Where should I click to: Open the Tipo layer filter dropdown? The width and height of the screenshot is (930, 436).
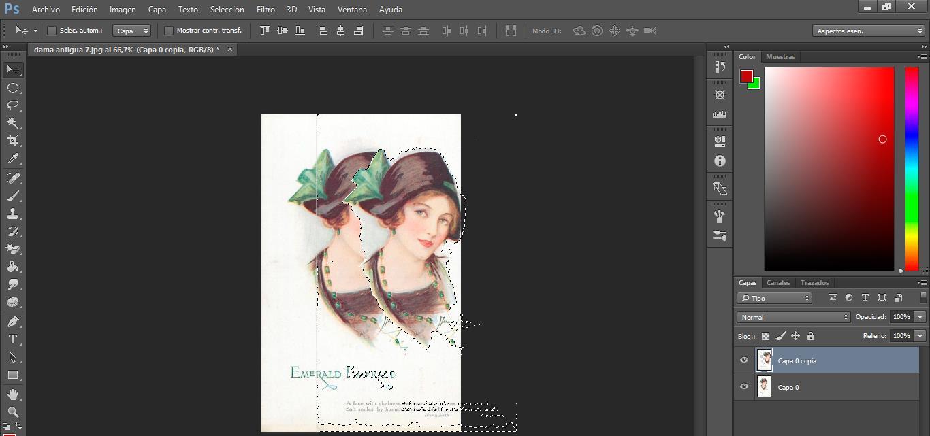click(x=775, y=298)
